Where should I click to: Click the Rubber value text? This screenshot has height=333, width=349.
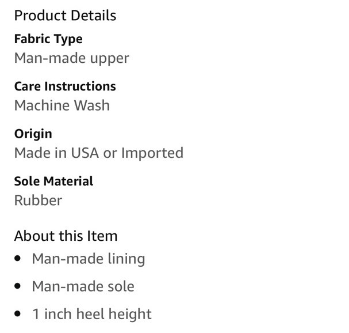coord(38,200)
